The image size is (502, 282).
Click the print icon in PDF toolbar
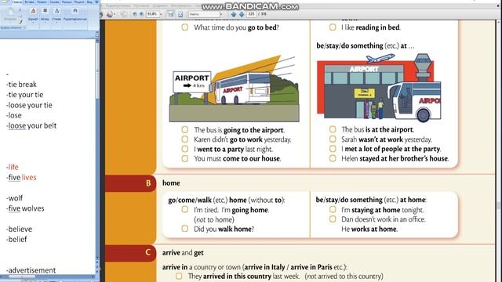point(101,14)
